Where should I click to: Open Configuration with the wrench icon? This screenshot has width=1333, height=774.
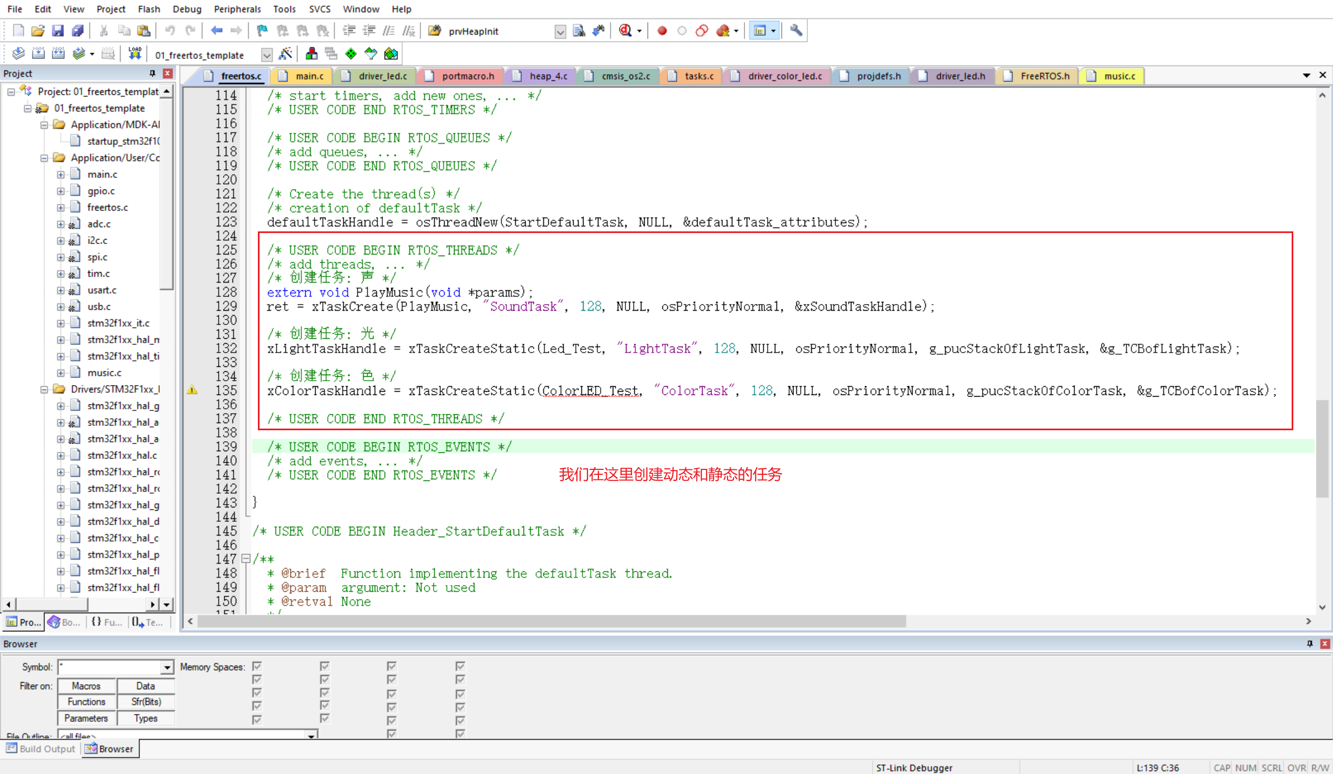[x=796, y=31]
